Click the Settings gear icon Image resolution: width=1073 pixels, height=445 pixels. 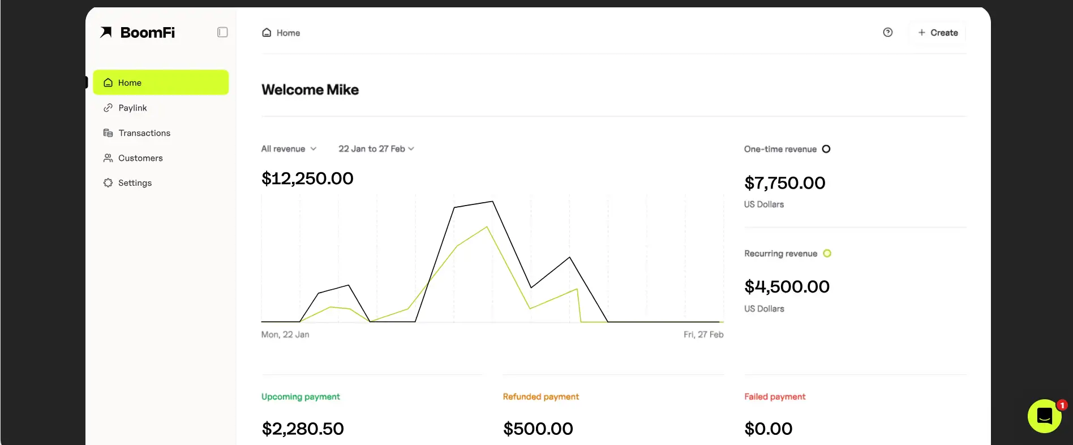pos(108,183)
